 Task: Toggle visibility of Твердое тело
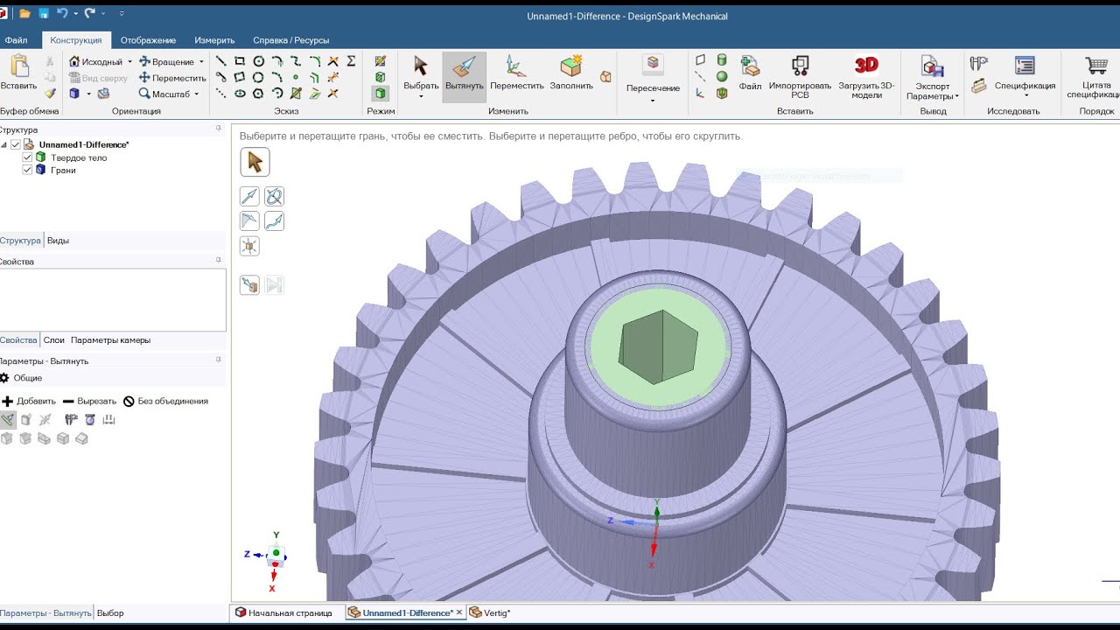[x=27, y=157]
